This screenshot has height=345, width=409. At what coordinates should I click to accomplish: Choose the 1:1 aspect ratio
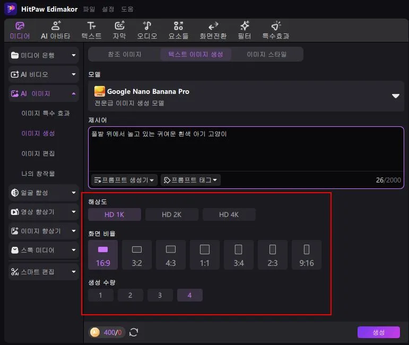tap(205, 255)
